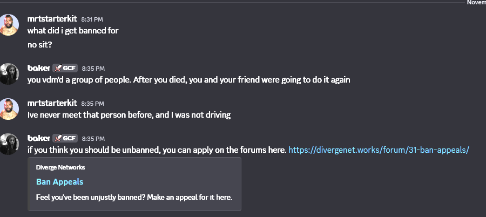Select username boker above "if you think" message
Viewport: 486px width, 217px height.
(38, 138)
